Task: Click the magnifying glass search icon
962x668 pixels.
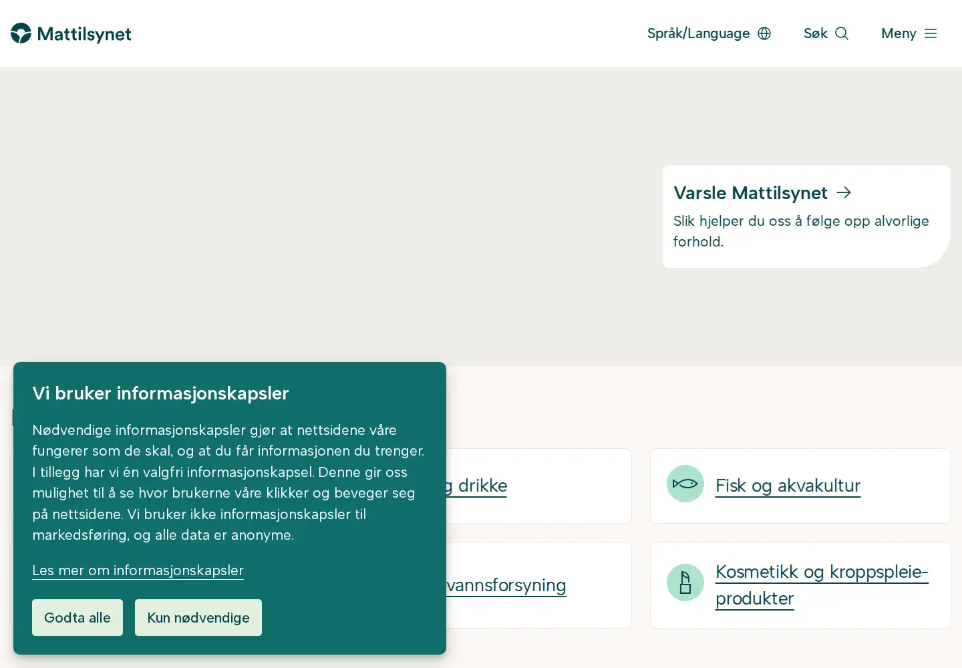Action: [x=842, y=33]
